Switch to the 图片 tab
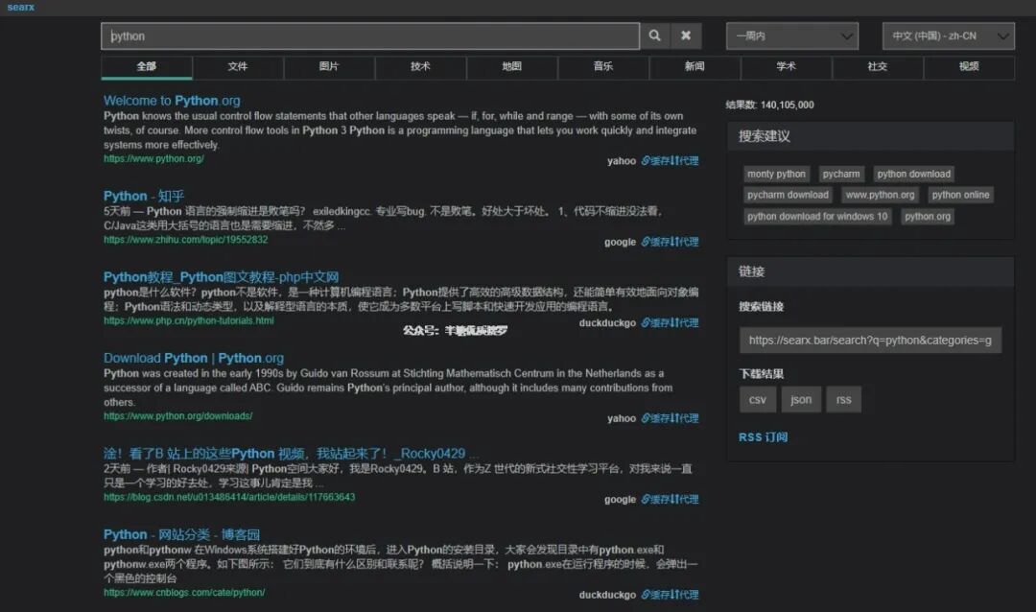This screenshot has width=1036, height=612. point(329,67)
